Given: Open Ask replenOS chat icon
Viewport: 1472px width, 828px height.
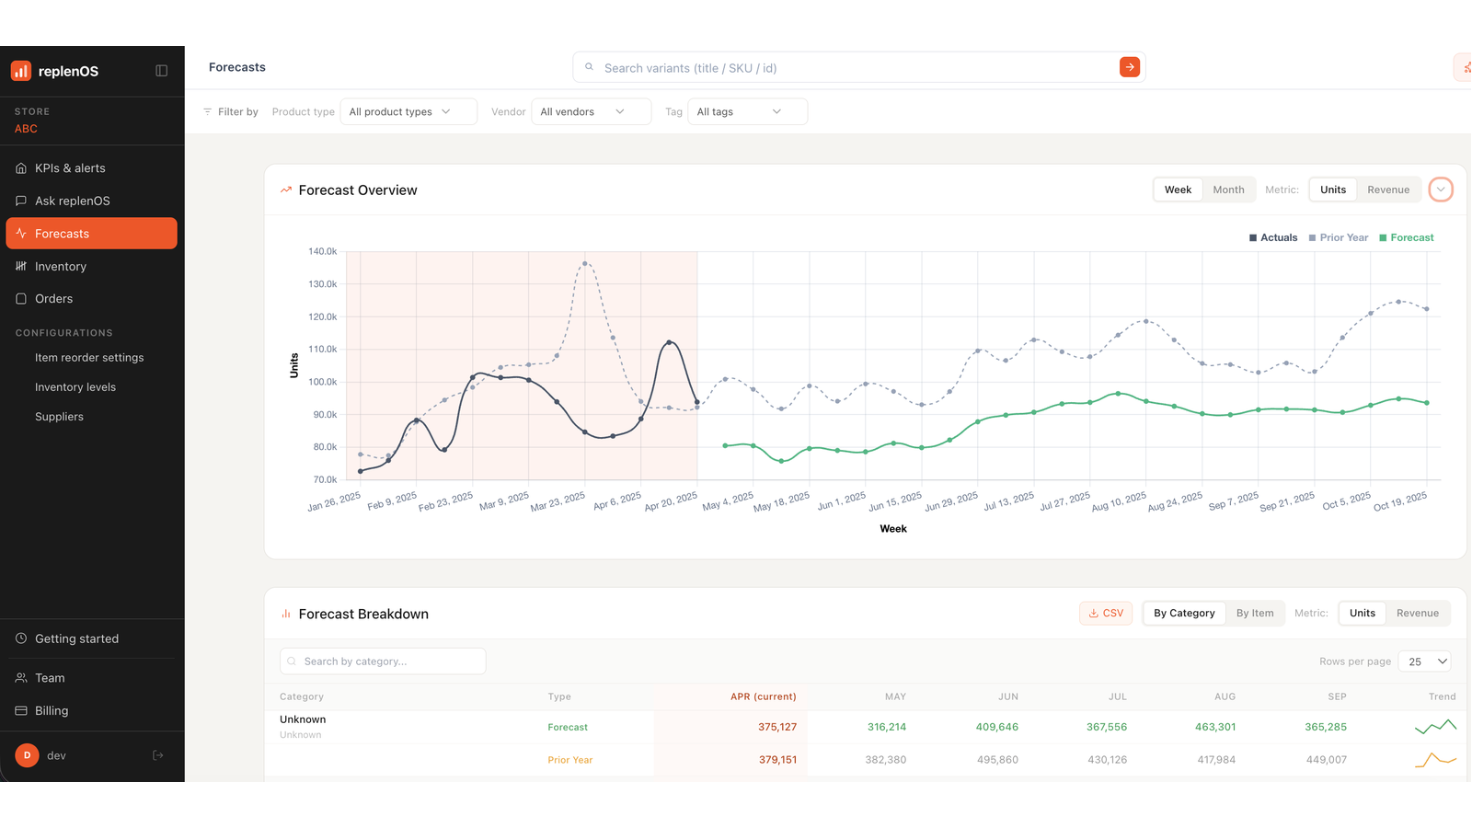Looking at the screenshot, I should [x=21, y=201].
